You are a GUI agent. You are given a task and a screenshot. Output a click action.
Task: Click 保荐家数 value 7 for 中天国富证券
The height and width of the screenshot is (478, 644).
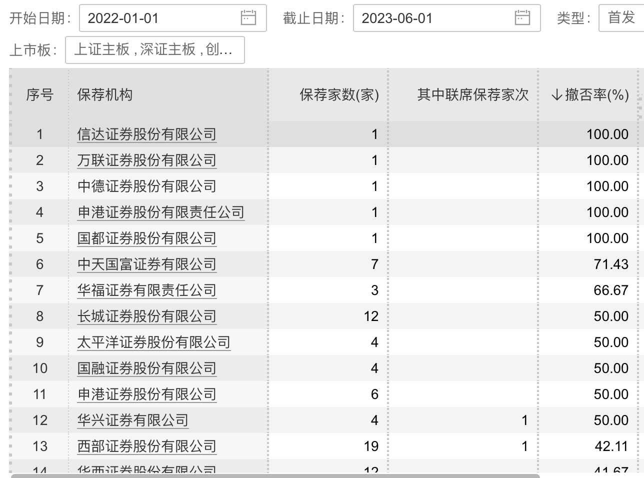(374, 264)
